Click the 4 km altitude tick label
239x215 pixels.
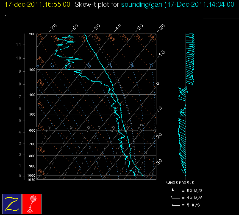coord(20,133)
